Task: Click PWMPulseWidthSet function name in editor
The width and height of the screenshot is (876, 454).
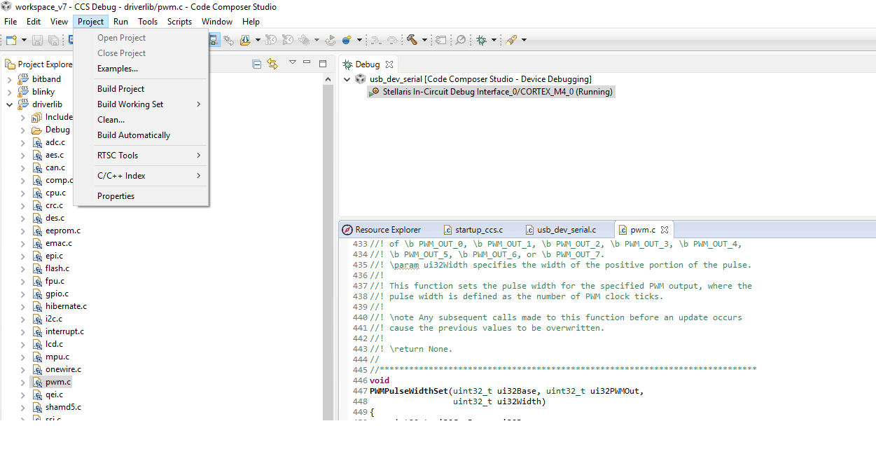Action: pos(409,391)
